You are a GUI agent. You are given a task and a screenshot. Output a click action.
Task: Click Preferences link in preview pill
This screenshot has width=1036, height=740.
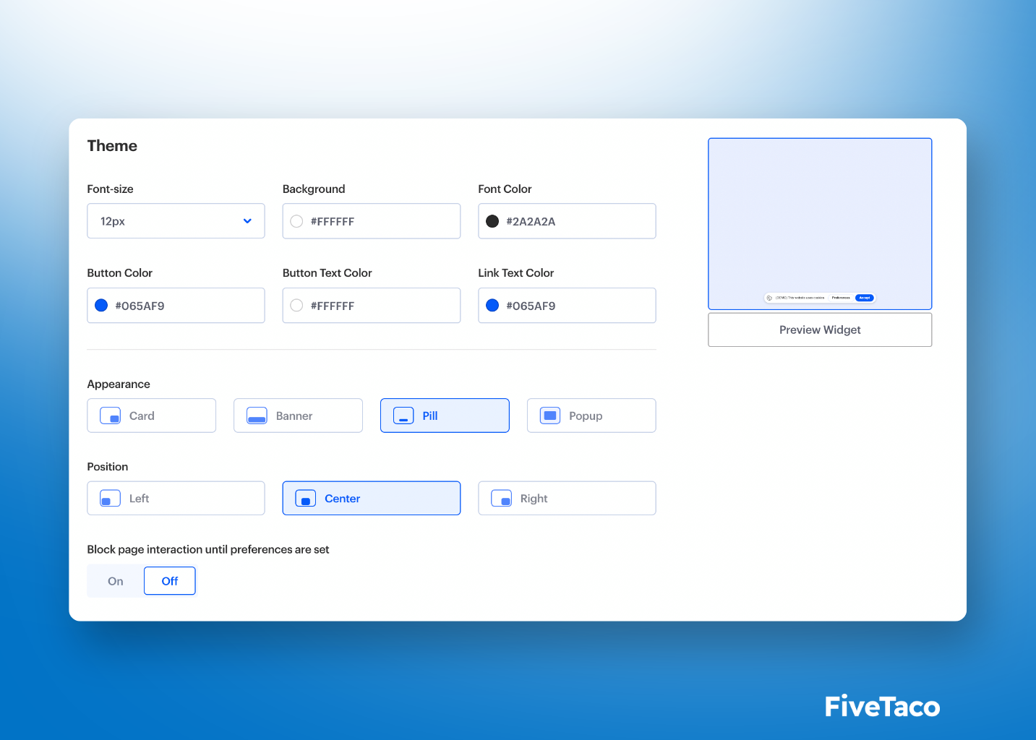coord(841,298)
